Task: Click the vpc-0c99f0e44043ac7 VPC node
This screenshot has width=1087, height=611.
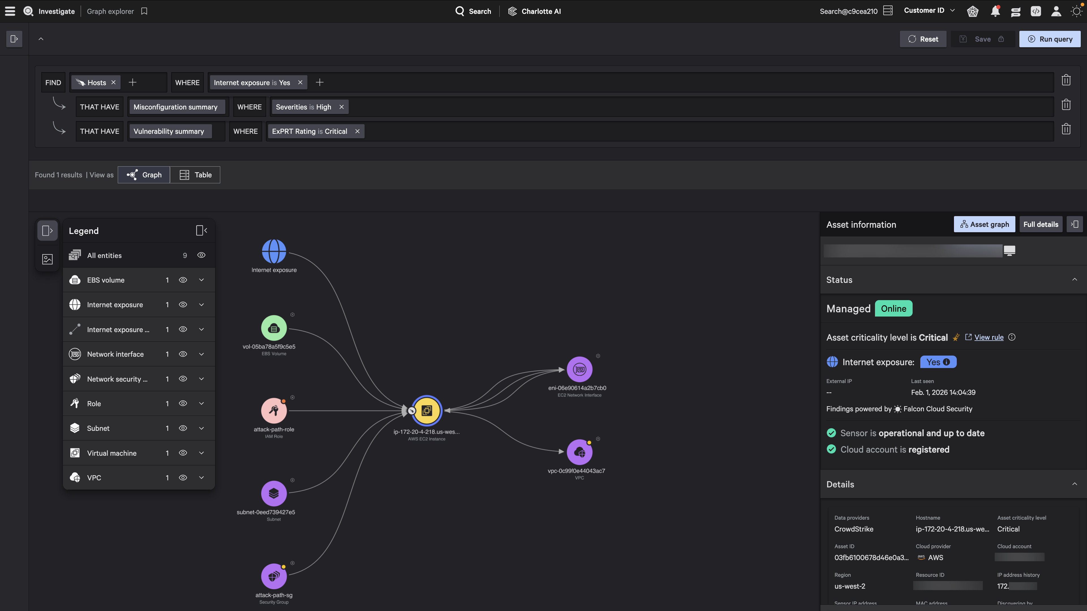Action: [579, 452]
